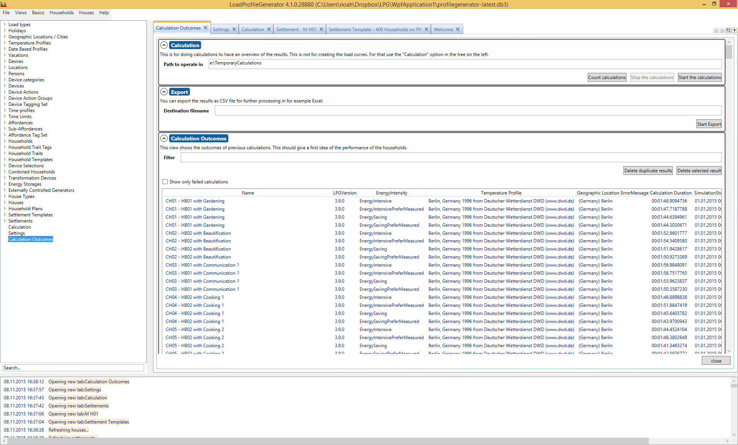The height and width of the screenshot is (445, 738).
Task: Expand Temperature Profiles tree node
Action: coord(5,43)
